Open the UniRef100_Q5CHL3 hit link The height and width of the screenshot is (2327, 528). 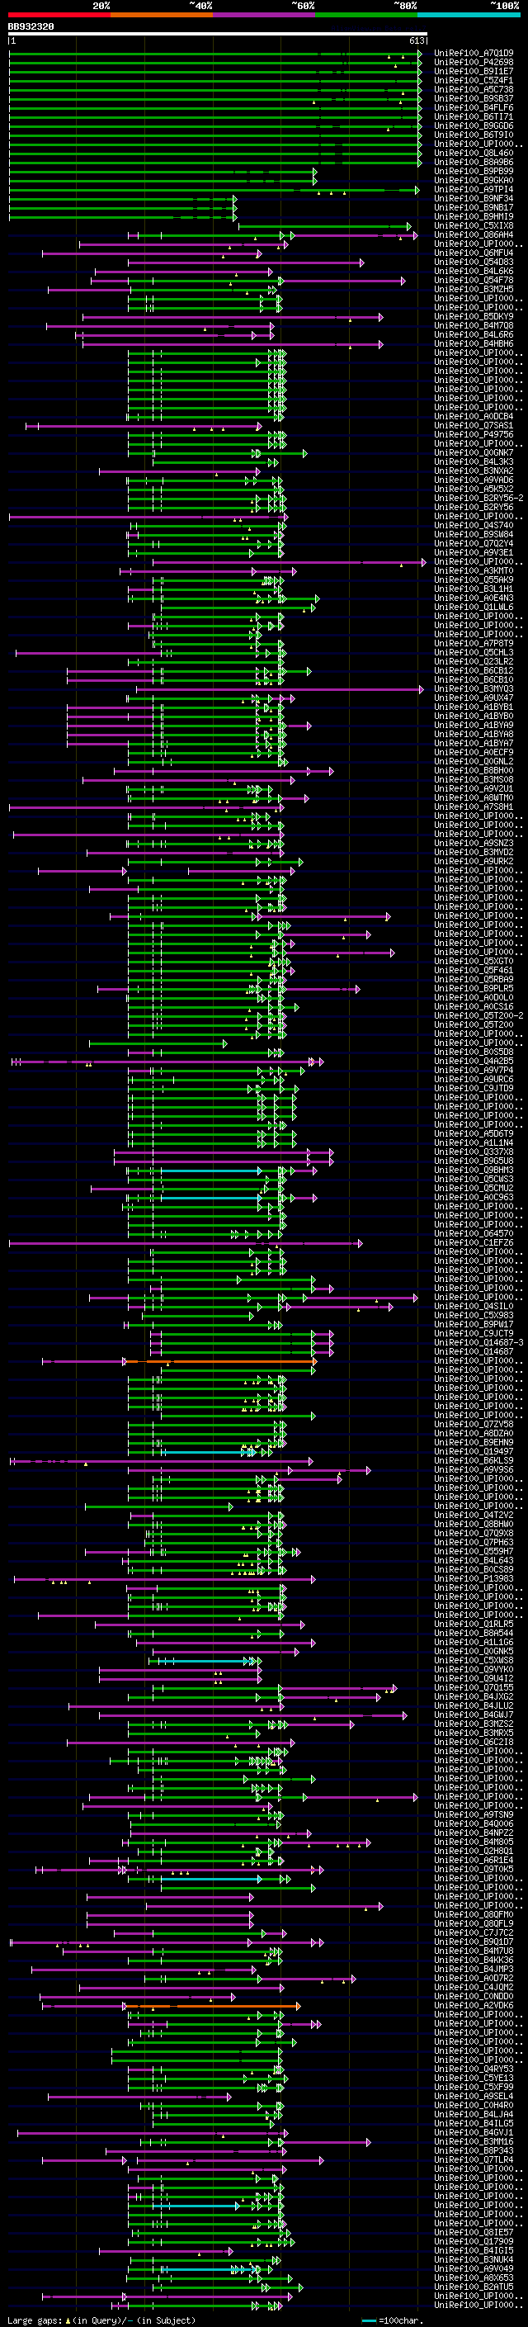point(474,652)
